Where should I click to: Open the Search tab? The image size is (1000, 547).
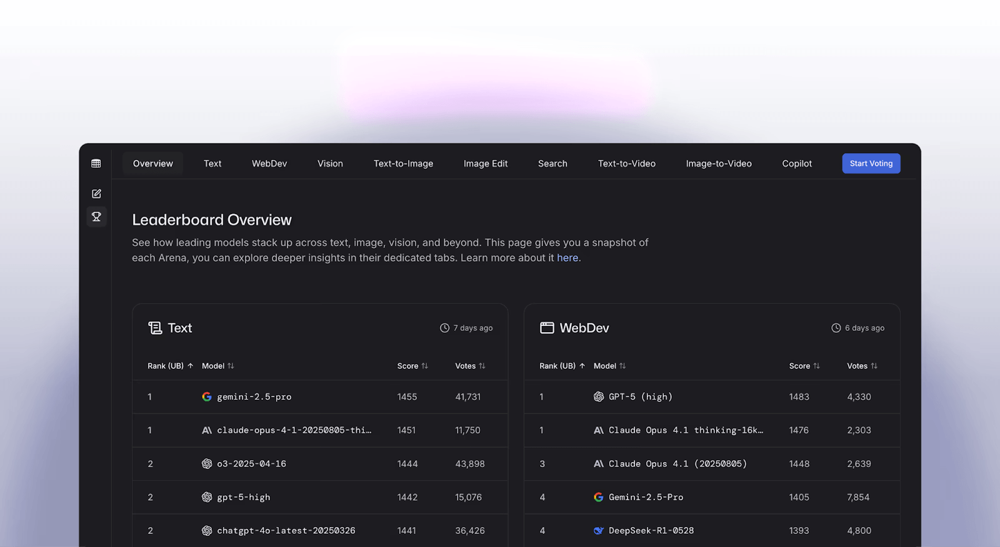click(x=552, y=164)
